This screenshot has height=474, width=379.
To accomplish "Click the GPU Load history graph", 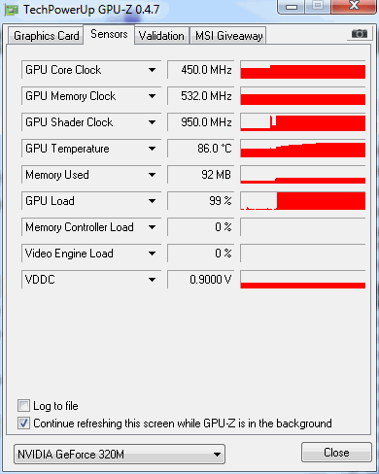I will coord(303,201).
